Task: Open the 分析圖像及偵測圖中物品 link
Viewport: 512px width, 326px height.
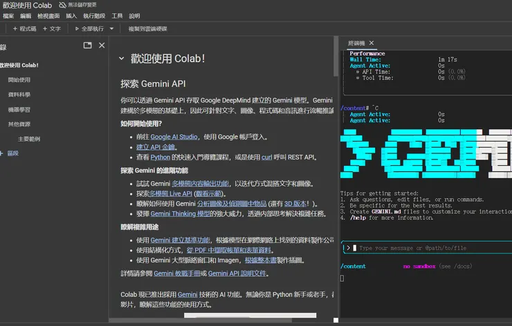Action: click(x=232, y=204)
